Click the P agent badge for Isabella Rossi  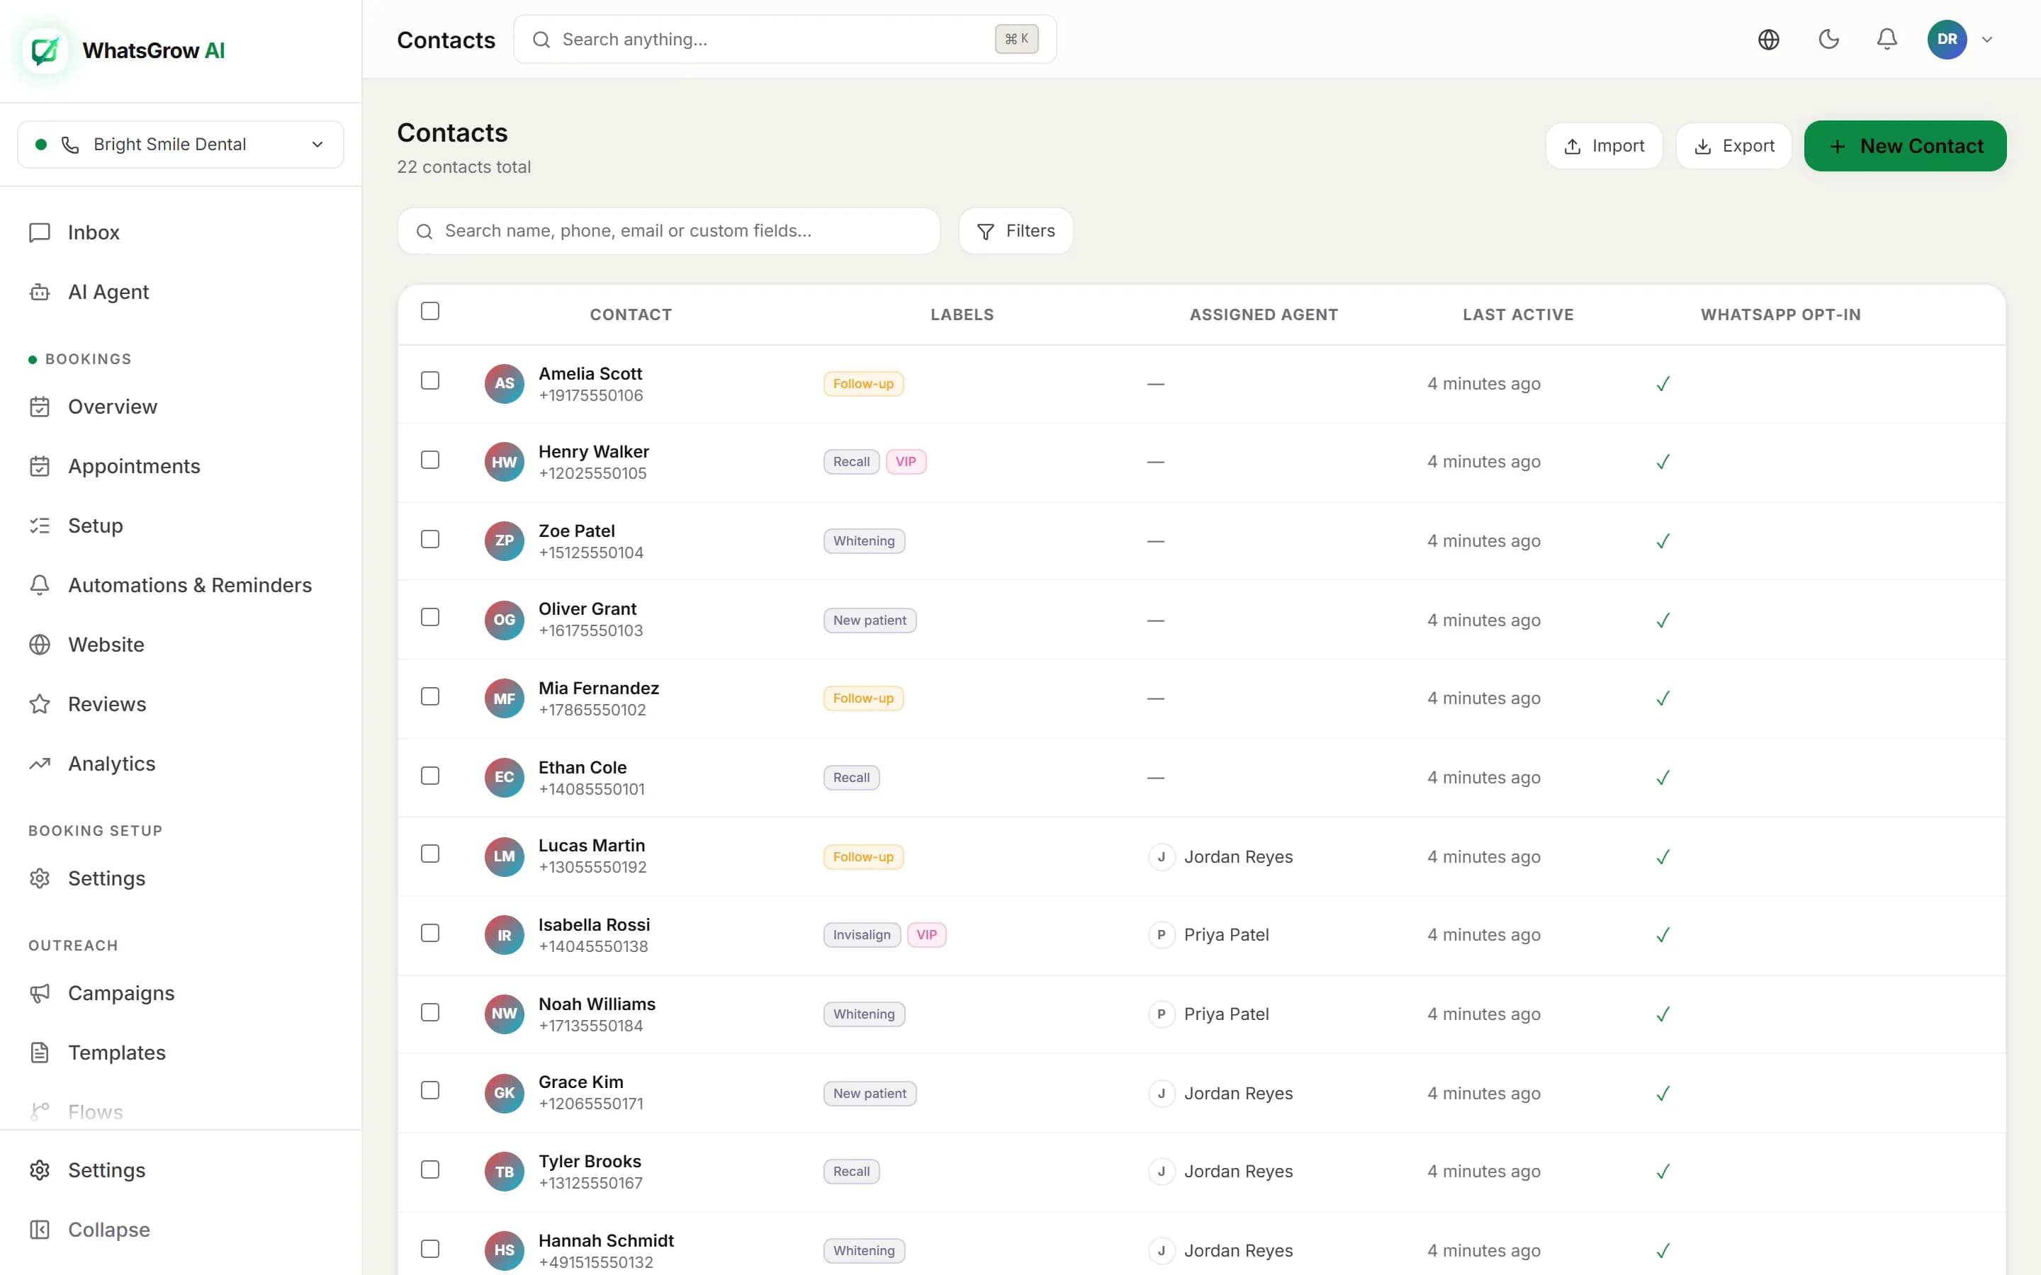pos(1162,934)
